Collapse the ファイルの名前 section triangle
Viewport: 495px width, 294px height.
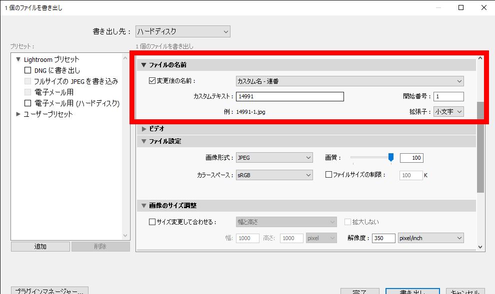pyautogui.click(x=144, y=65)
